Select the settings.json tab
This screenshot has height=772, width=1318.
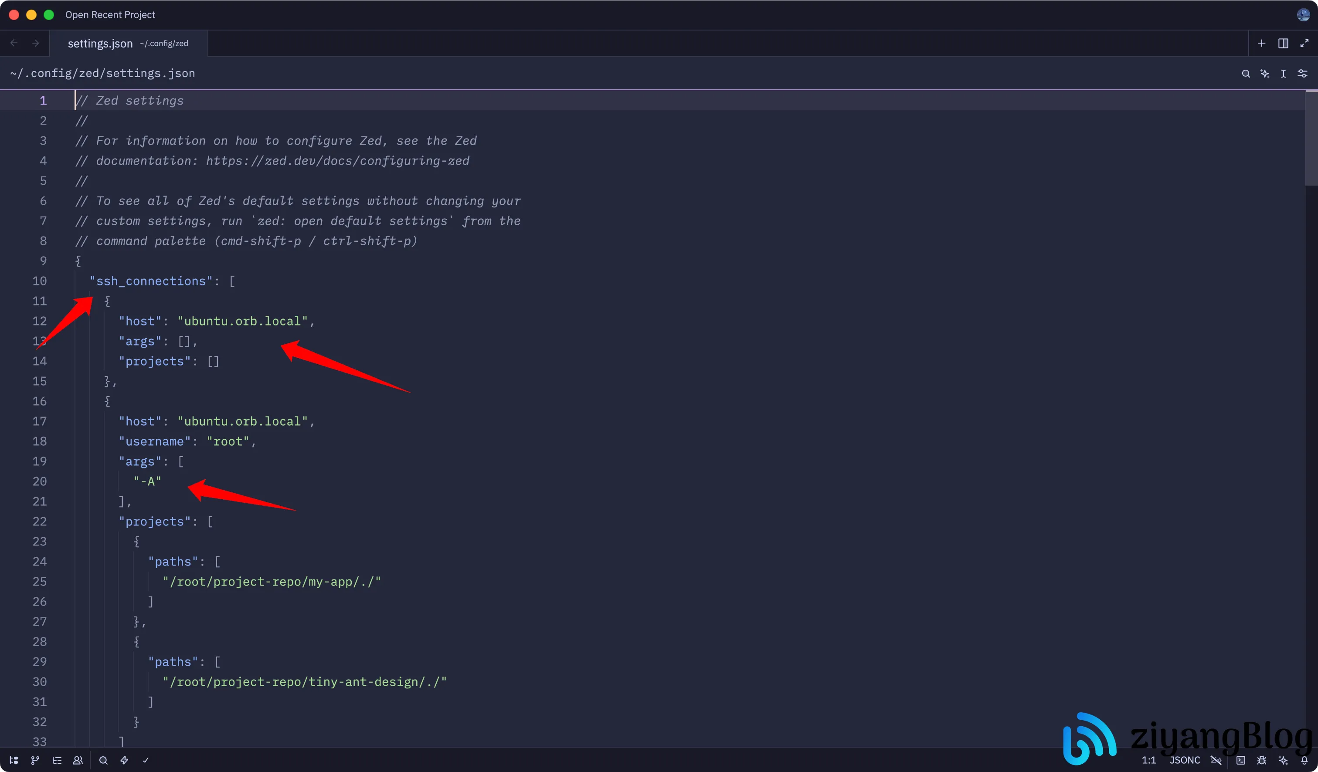point(100,44)
